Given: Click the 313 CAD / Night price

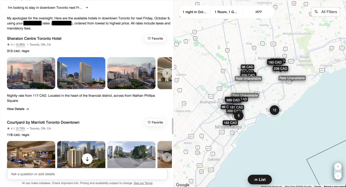Looking at the screenshot, I should [18, 51].
